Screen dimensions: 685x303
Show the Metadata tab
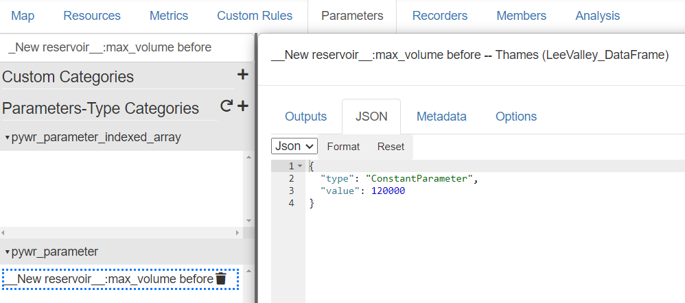[x=441, y=117]
